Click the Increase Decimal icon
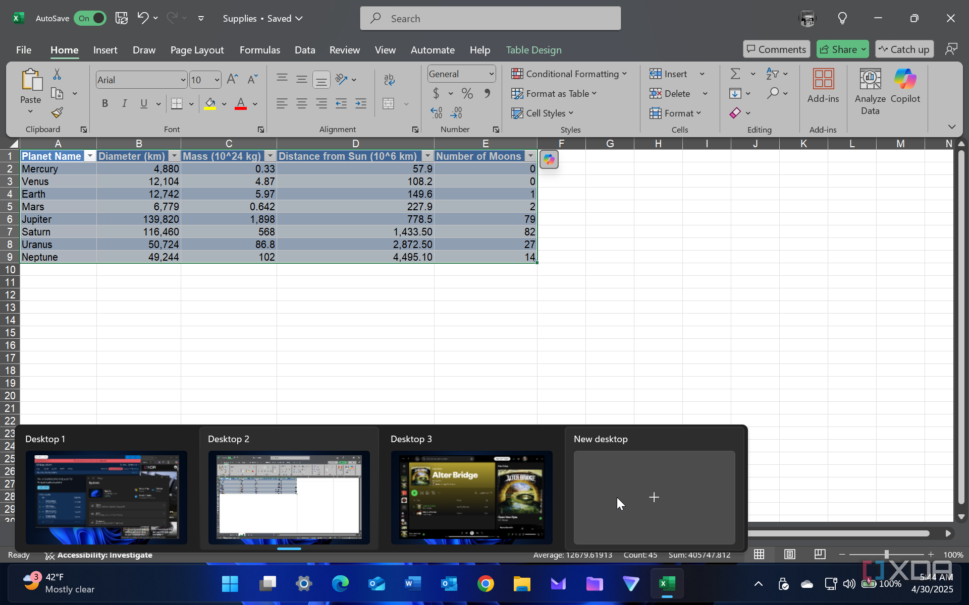This screenshot has height=605, width=969. pyautogui.click(x=437, y=112)
